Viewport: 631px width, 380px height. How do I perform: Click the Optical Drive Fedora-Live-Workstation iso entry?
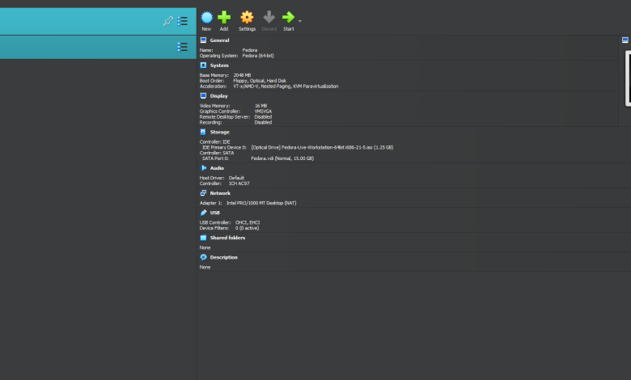pos(322,148)
